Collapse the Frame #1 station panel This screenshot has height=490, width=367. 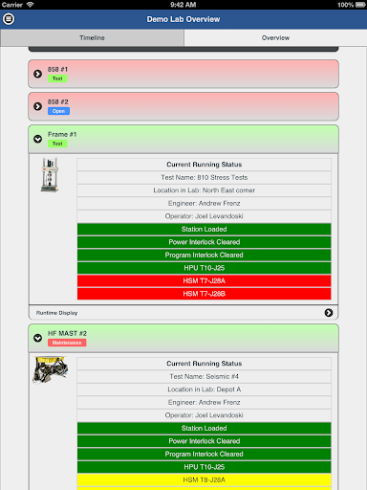pyautogui.click(x=37, y=139)
